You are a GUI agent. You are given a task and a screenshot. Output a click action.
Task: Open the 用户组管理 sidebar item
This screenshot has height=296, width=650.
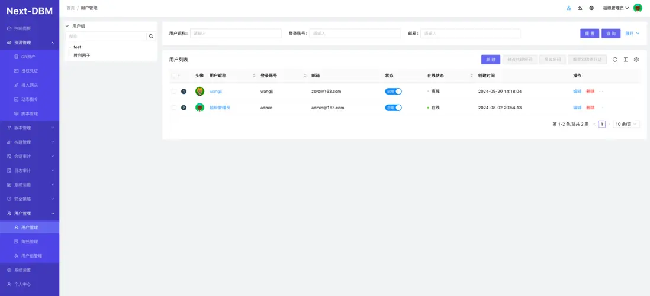coord(30,256)
